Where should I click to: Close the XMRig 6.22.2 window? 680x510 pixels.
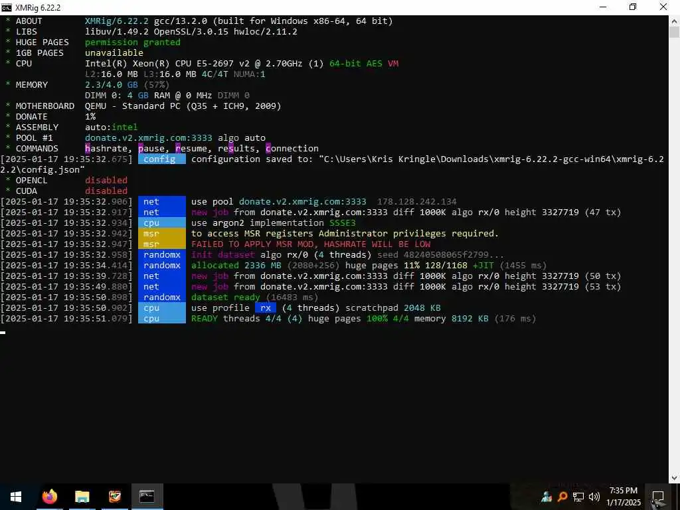coord(663,7)
